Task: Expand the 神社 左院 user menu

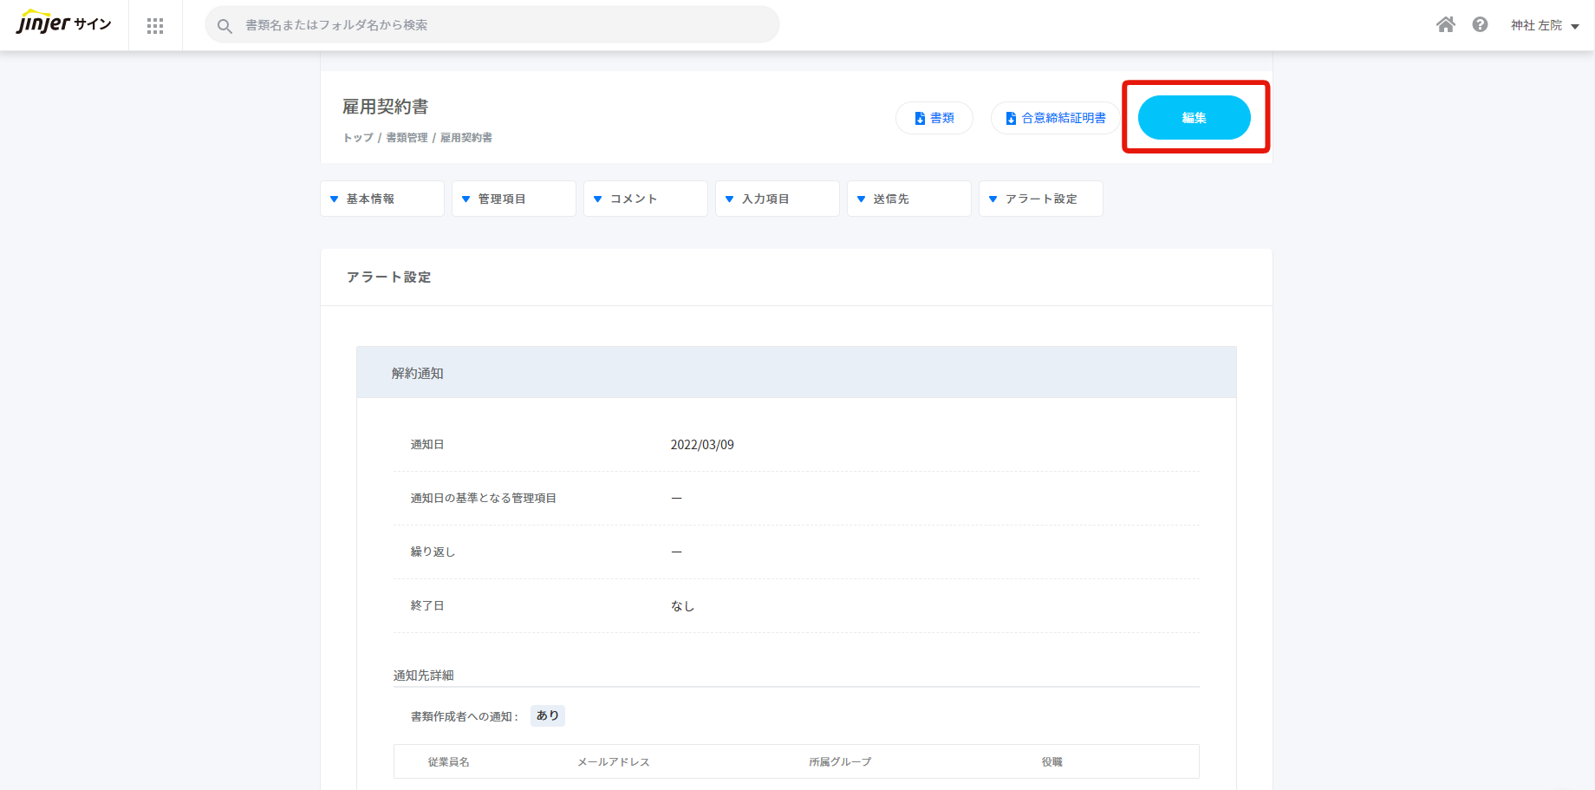Action: click(x=1544, y=26)
